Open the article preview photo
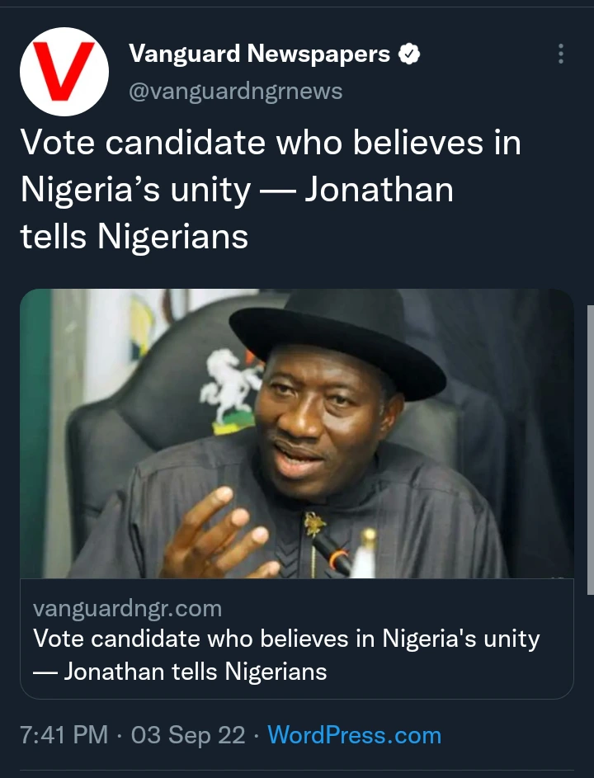The image size is (594, 778). pos(296,433)
